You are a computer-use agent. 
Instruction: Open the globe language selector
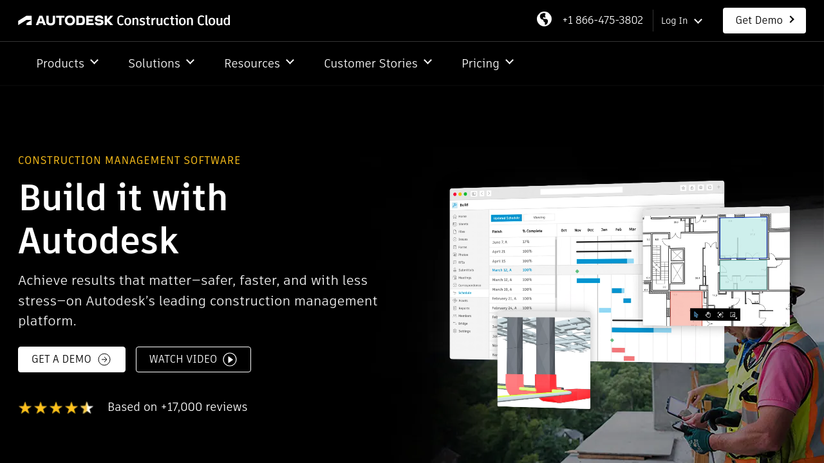544,19
